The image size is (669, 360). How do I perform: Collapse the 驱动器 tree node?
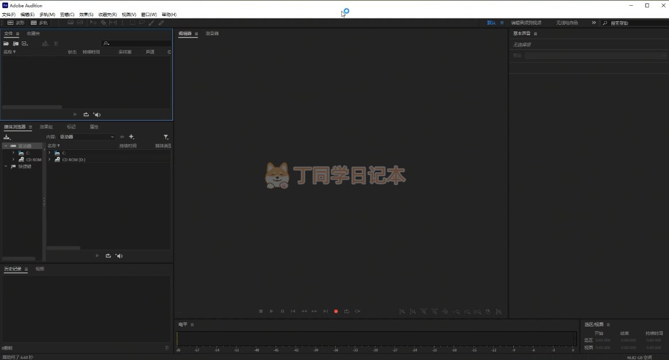(6, 146)
